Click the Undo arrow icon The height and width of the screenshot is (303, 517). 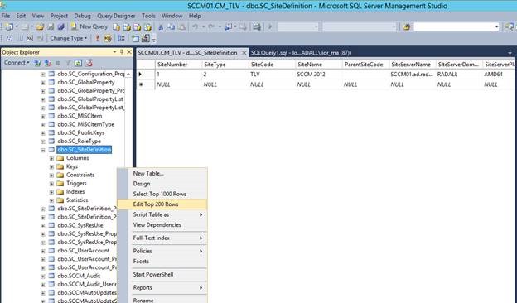[196, 27]
